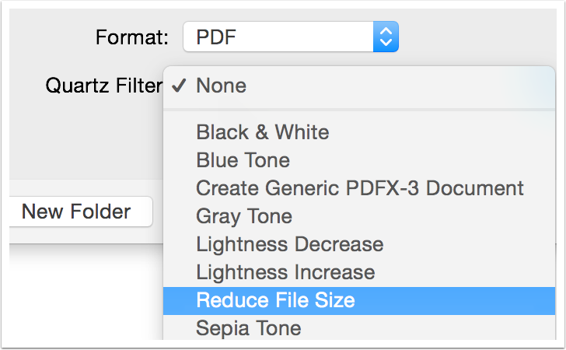Click the Format label text

pyautogui.click(x=131, y=37)
